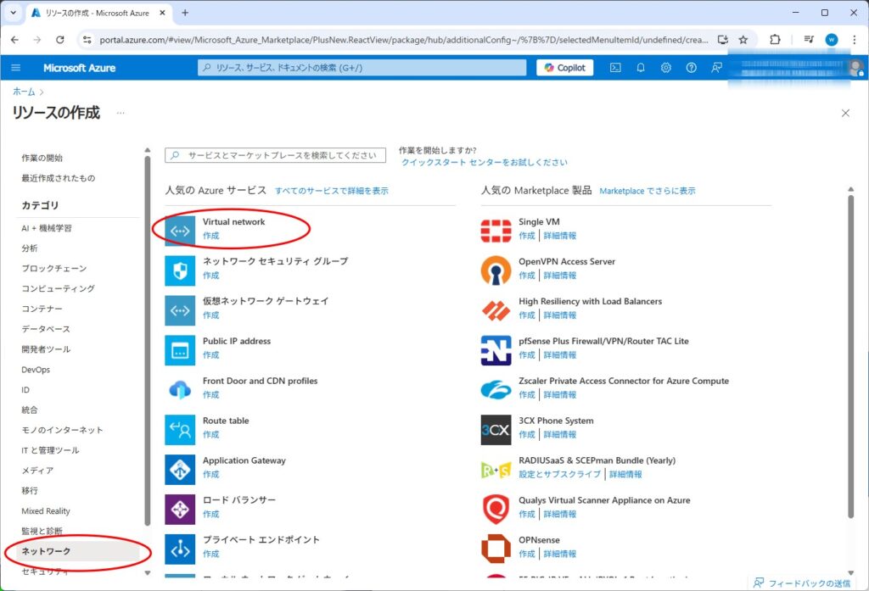Click the RADIUSaaS & SCEPman Bundle logo
The height and width of the screenshot is (591, 869).
[496, 470]
